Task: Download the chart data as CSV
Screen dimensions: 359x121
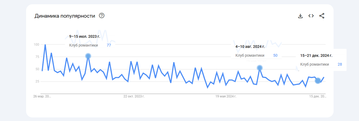Action: coord(300,16)
